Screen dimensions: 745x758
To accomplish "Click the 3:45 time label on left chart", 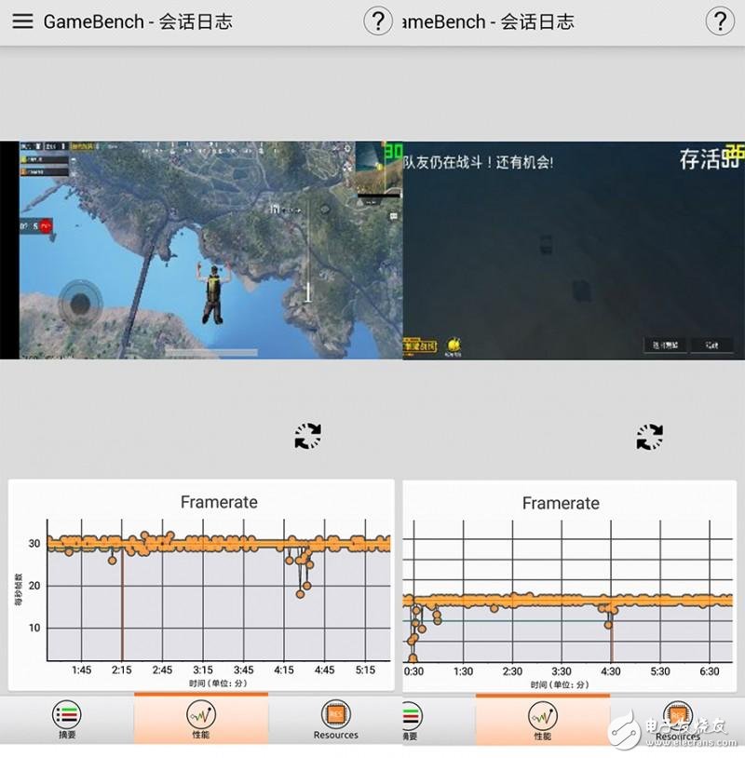I will pos(244,670).
